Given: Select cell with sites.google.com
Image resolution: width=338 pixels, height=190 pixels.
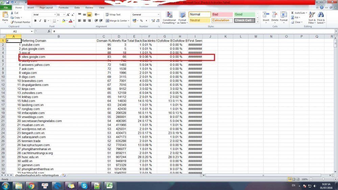Looking at the screenshot, I should (58, 57).
